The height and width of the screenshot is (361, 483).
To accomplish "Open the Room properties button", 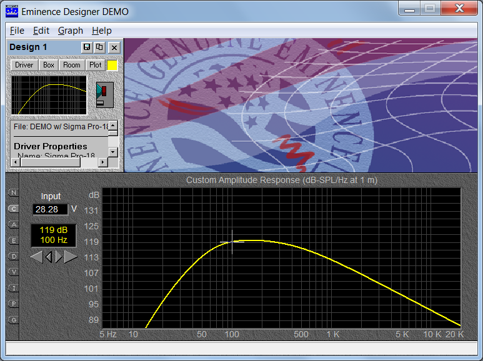I will (71, 65).
